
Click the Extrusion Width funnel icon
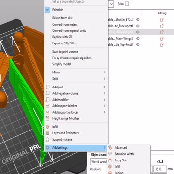click(110, 154)
